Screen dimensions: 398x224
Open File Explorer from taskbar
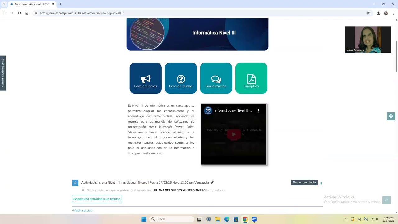[x=218, y=219]
